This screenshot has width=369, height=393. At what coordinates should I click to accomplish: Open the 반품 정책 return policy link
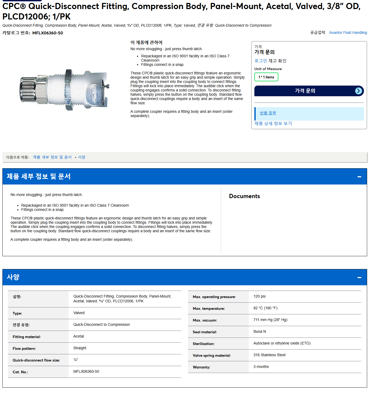click(268, 113)
